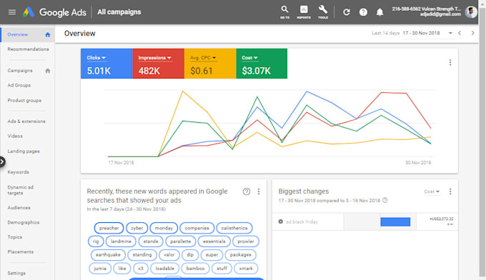Click the 'prowler' search word chip
Viewport: 486px width, 280px height.
click(246, 241)
